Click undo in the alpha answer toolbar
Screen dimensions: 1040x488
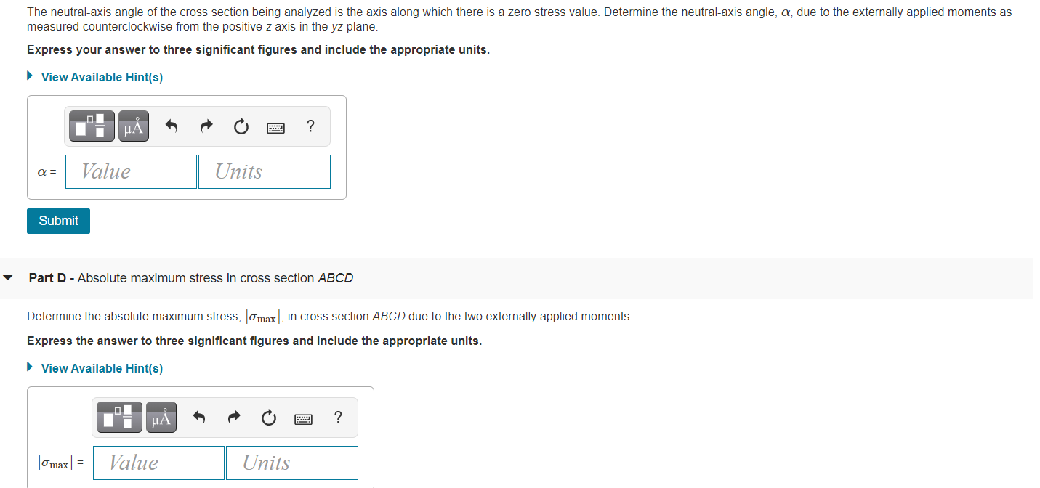pos(171,126)
